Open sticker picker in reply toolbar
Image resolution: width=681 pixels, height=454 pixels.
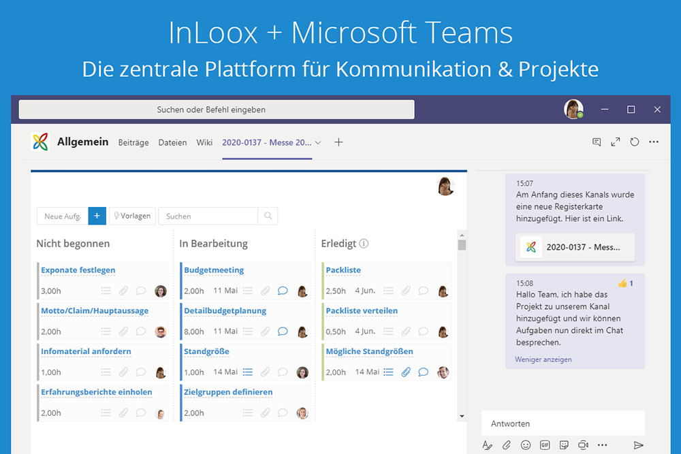click(564, 445)
